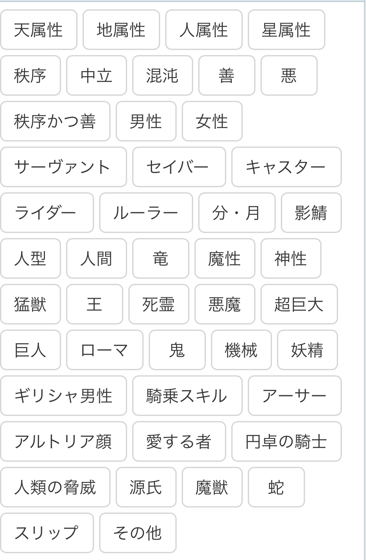Choose the 円卓の騎士 tag
Image resolution: width=366 pixels, height=560 pixels.
click(286, 442)
